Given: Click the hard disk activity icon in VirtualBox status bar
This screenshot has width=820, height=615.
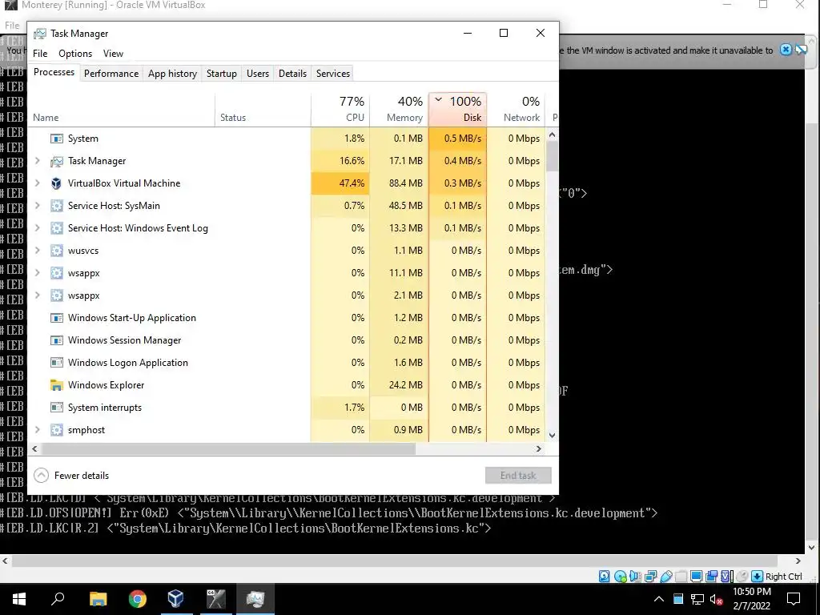Looking at the screenshot, I should tap(604, 577).
